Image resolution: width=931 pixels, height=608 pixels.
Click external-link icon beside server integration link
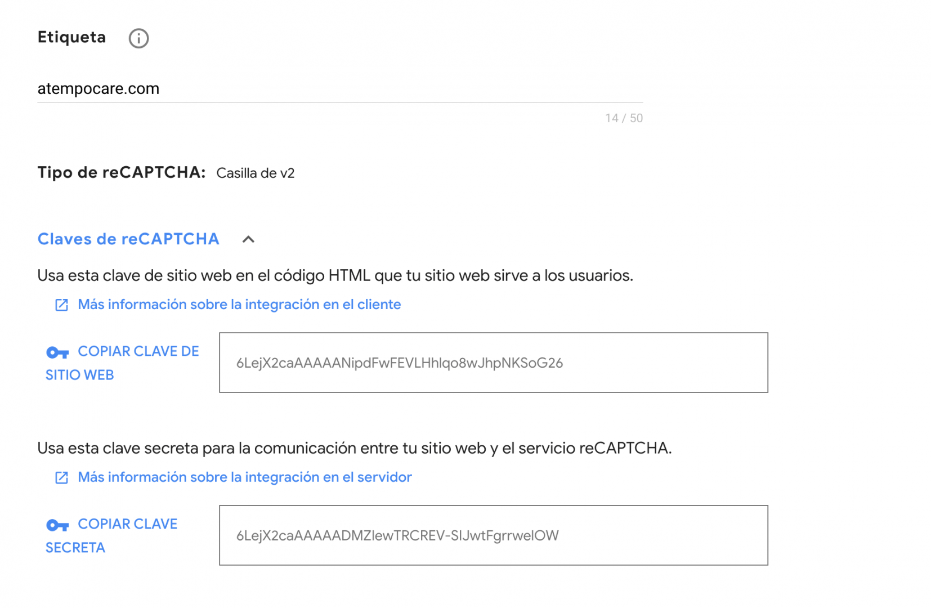[61, 478]
